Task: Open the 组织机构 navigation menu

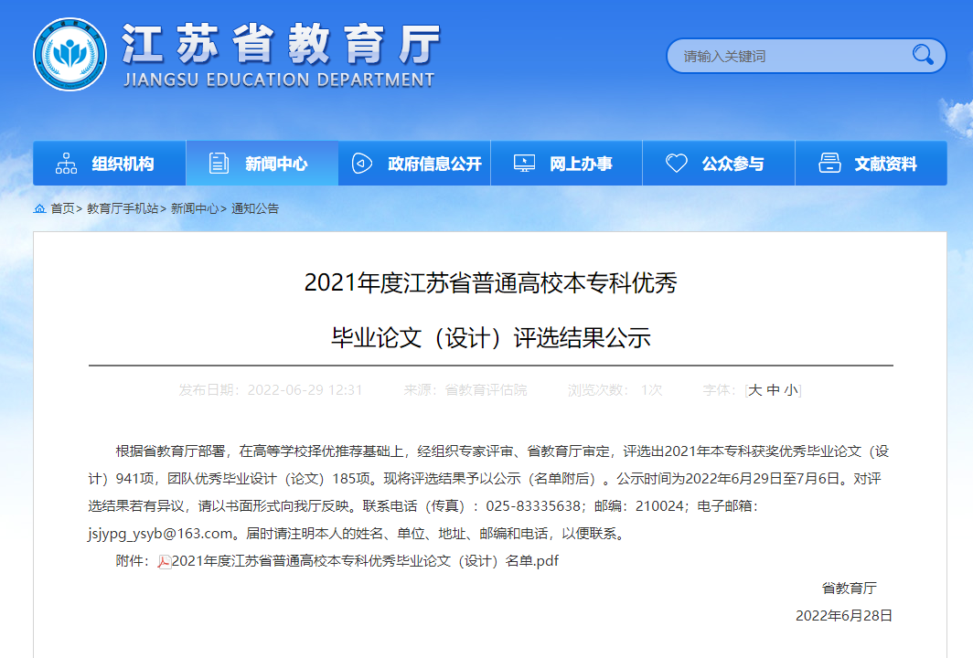Action: [x=123, y=164]
